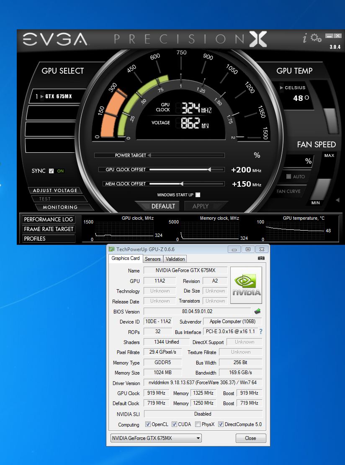Open the Validation tab
Viewport: 345px width, 465px height.
pyautogui.click(x=175, y=259)
